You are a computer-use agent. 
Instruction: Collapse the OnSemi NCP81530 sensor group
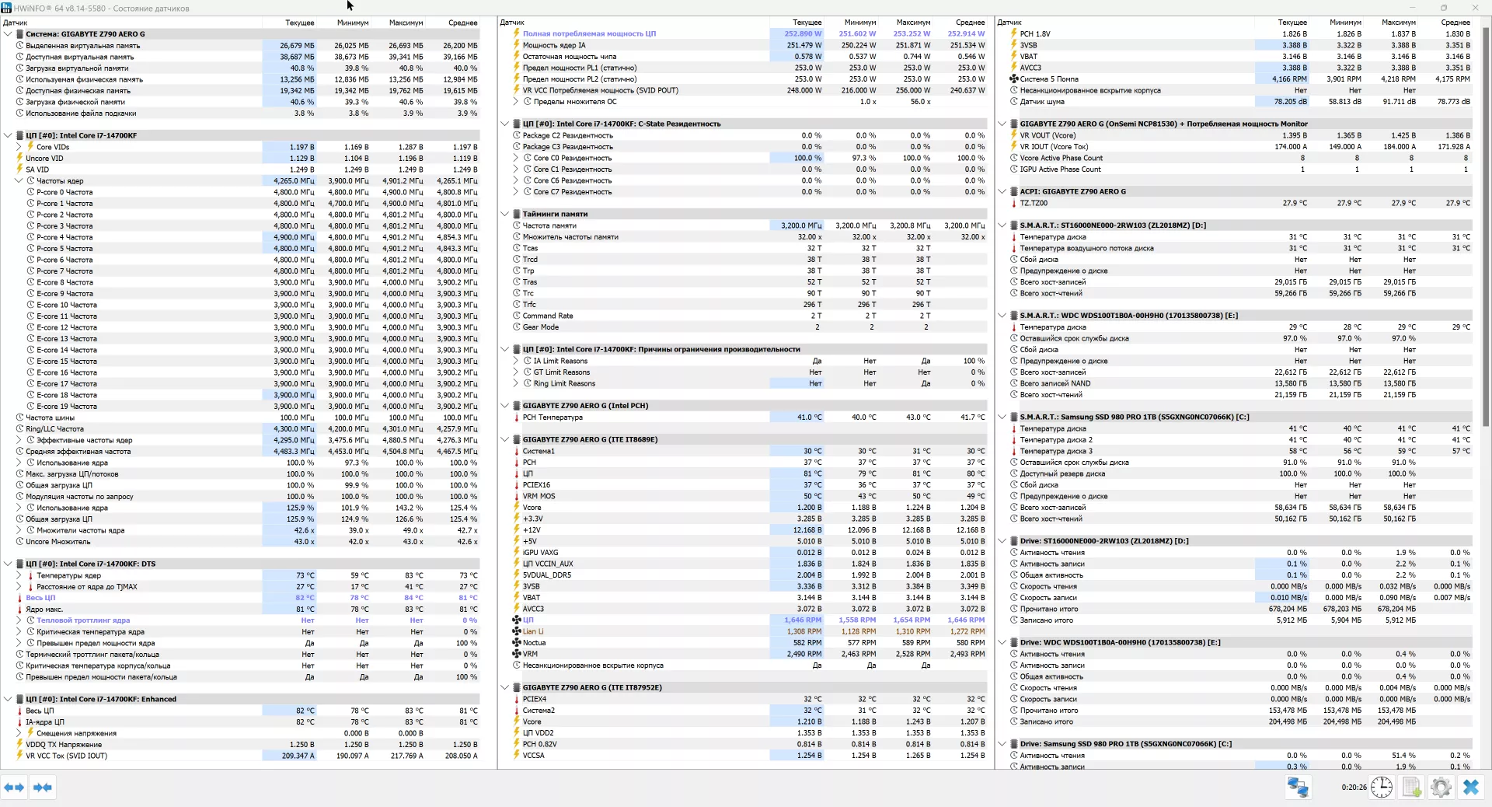[x=1002, y=124]
